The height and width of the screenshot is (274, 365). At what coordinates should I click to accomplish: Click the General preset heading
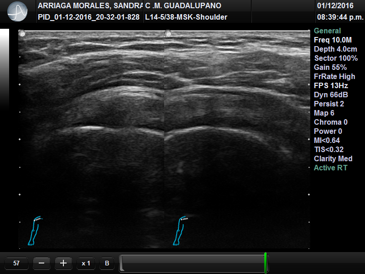pos(327,31)
